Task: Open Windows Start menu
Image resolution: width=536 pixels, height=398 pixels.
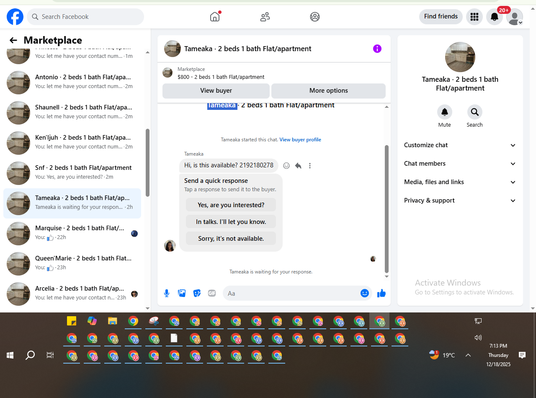Action: pos(10,355)
